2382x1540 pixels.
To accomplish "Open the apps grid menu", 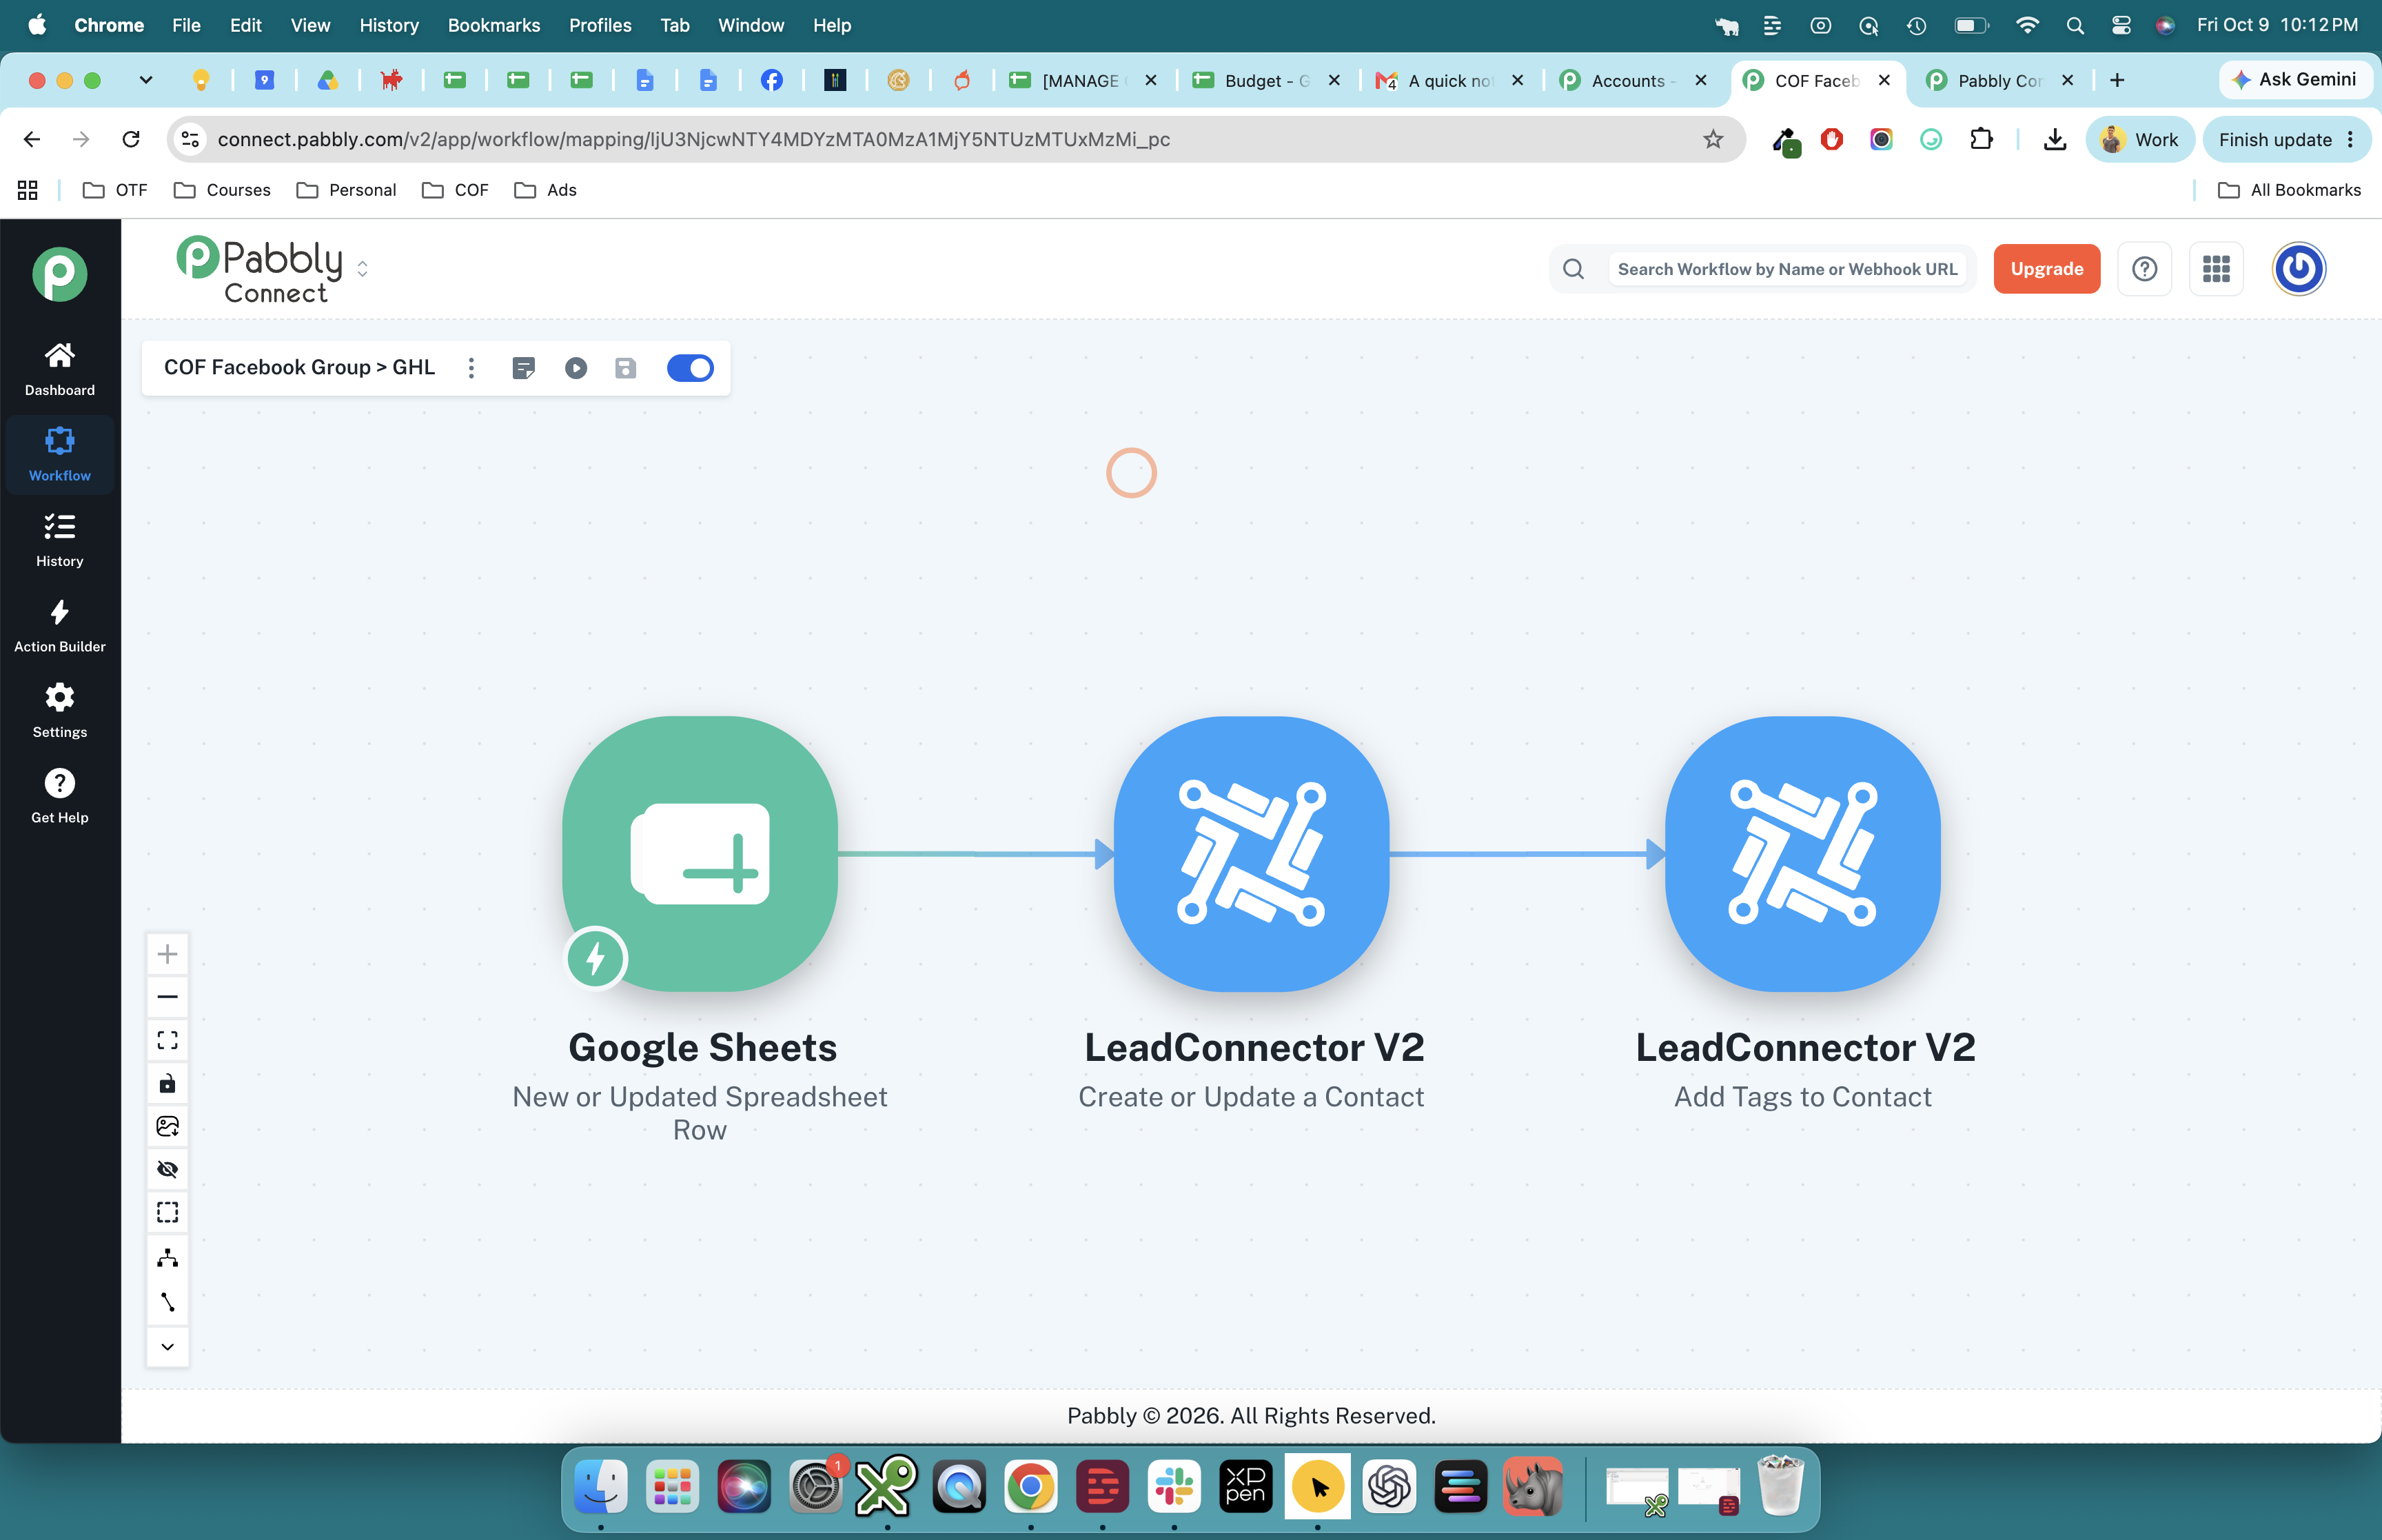I will click(2216, 269).
